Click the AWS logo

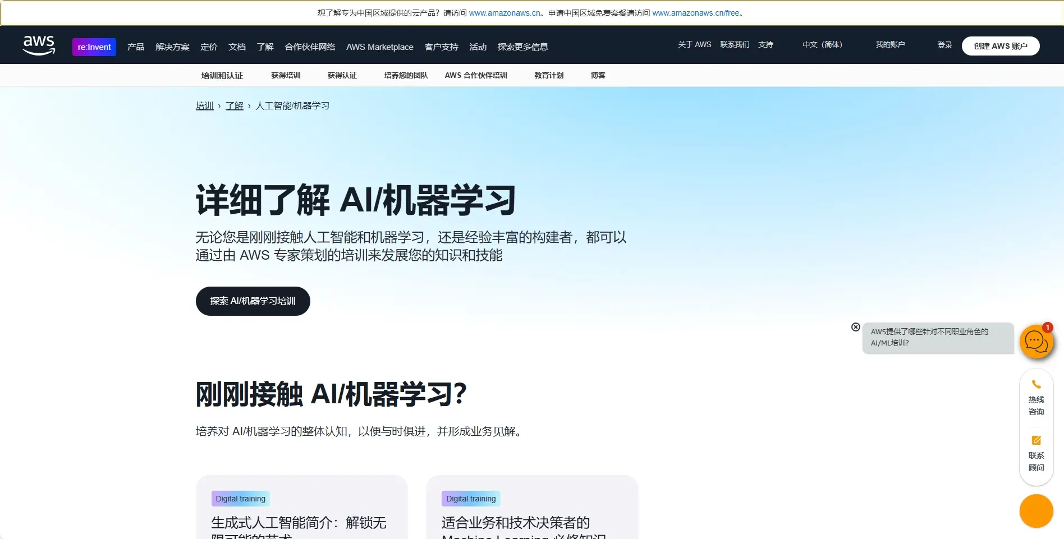click(39, 45)
